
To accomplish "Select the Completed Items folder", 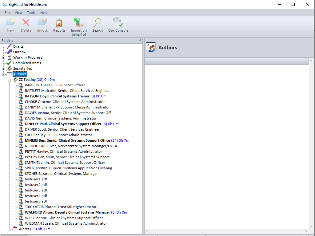I will [x=27, y=63].
